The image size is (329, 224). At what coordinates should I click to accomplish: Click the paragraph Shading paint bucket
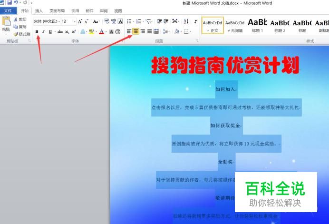[177, 31]
